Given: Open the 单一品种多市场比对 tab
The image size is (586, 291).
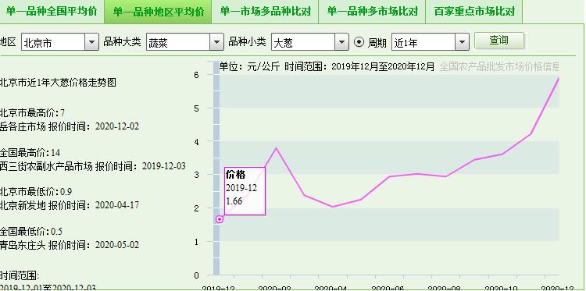Looking at the screenshot, I should click(372, 11).
